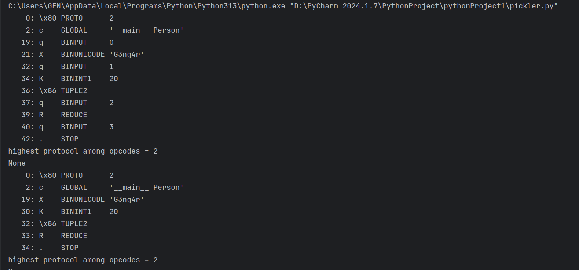Screen dimensions: 579x270
Task: Click the None output line
Action: pos(17,163)
